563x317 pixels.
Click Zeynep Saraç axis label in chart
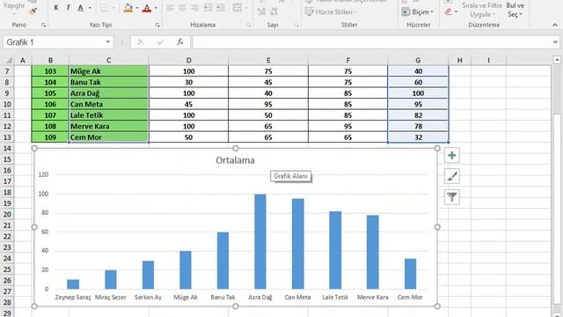click(x=73, y=298)
